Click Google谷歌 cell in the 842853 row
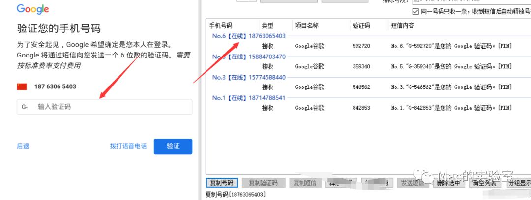The image size is (531, 200). coord(310,108)
